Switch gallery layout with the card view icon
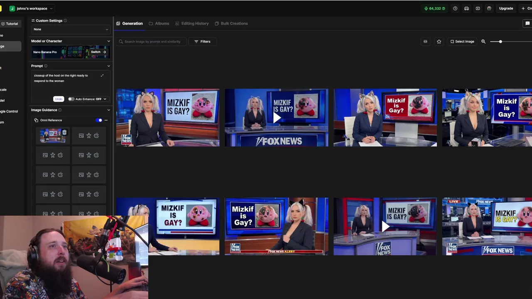 [425, 42]
